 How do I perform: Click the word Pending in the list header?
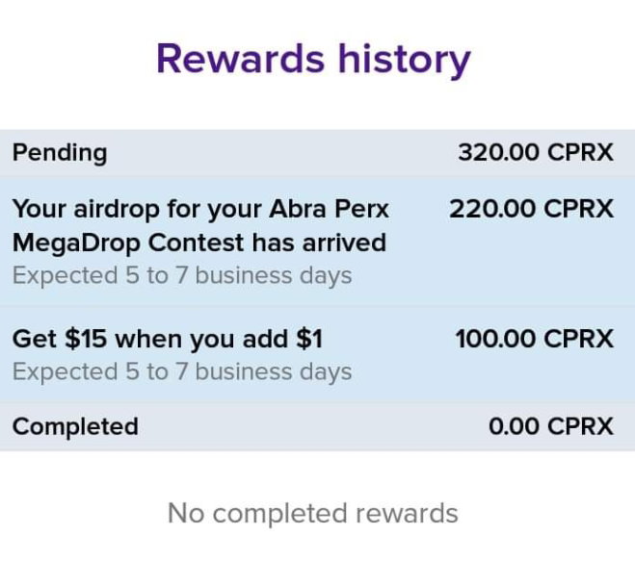[x=60, y=153]
